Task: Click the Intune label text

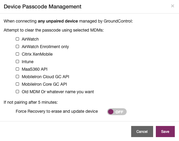Action: (27, 62)
